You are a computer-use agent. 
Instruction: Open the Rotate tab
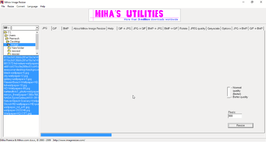pos(183,29)
